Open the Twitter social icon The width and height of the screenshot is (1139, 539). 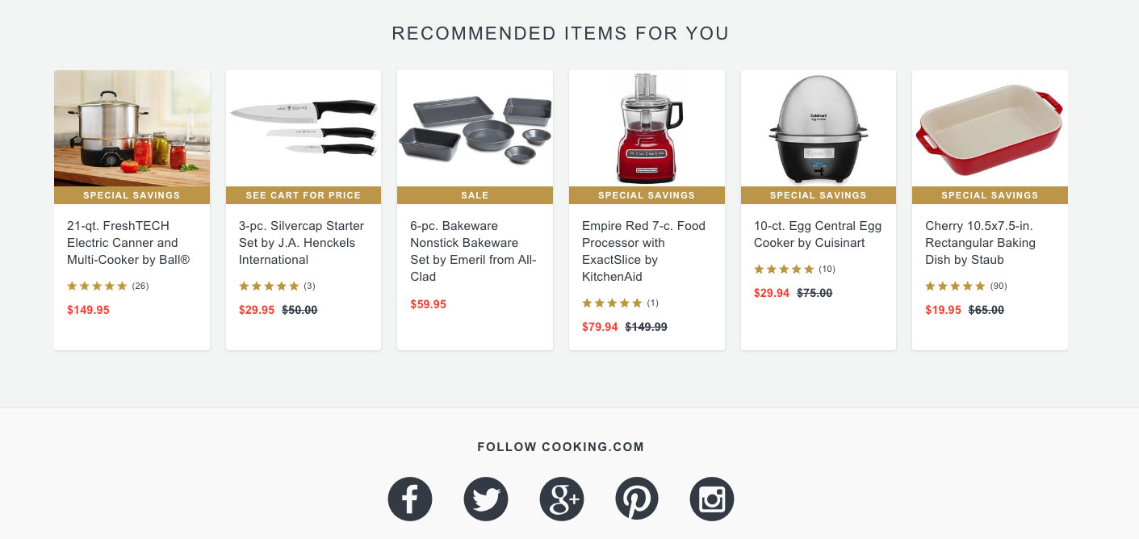coord(485,499)
